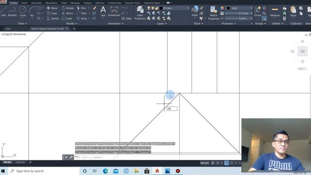
Task: Click the Paste clipboard button
Action: click(293, 12)
